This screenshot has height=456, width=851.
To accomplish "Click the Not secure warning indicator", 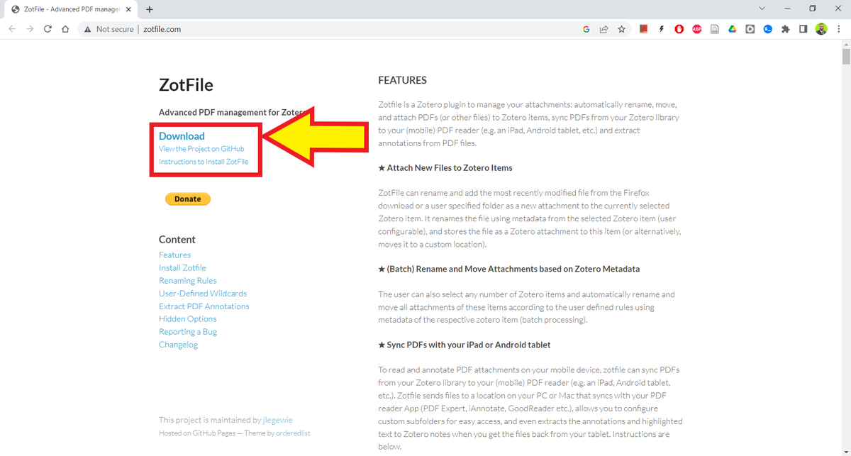I will [x=108, y=29].
